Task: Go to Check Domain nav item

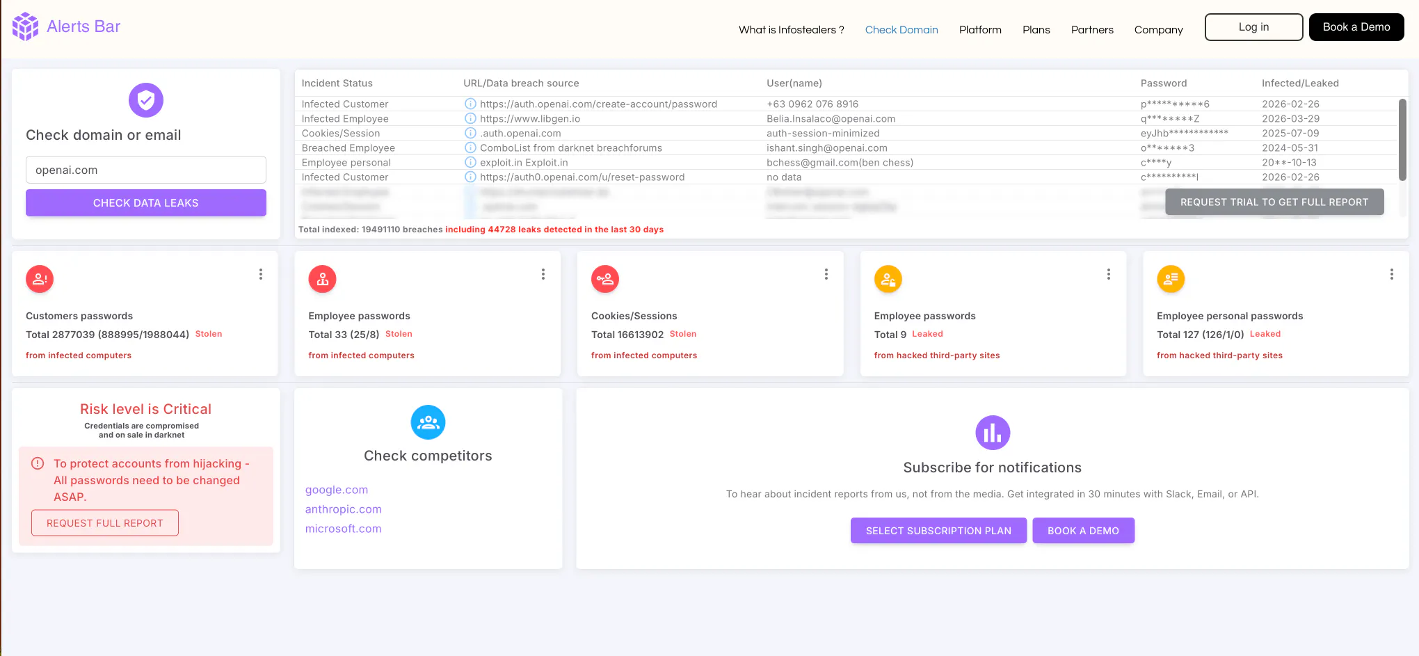Action: (x=901, y=29)
